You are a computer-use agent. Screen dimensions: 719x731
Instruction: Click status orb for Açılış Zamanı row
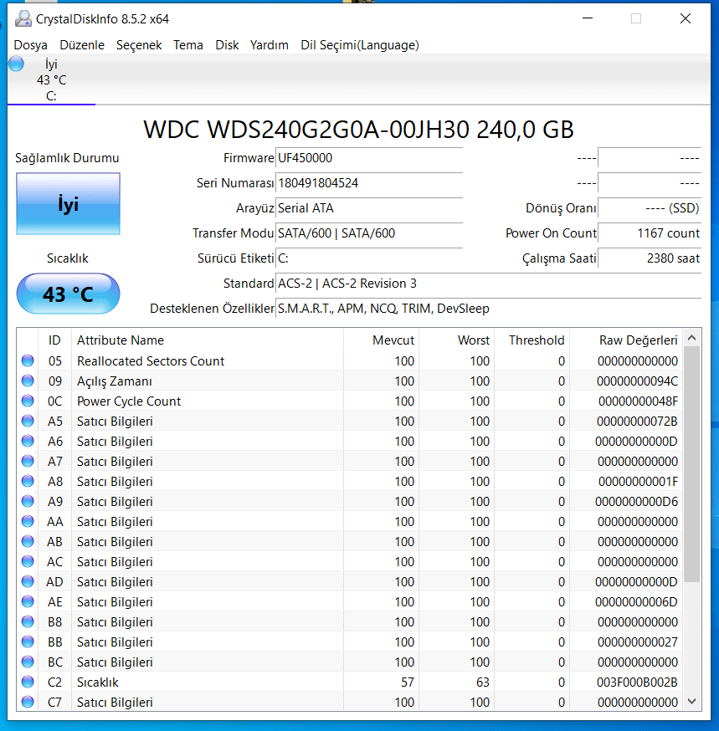(28, 381)
